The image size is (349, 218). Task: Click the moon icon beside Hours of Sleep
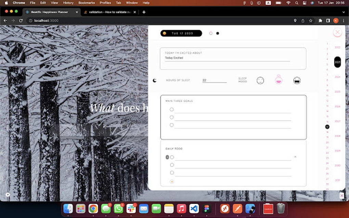[x=155, y=80]
